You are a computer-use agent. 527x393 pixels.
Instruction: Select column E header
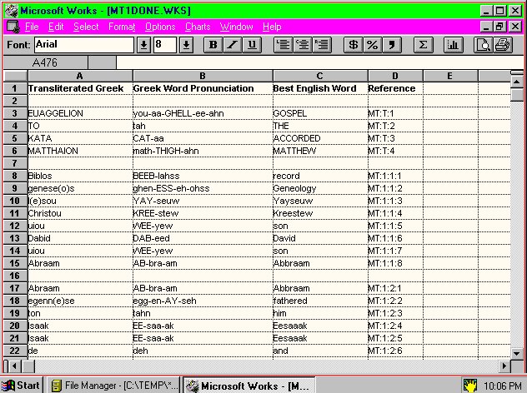pos(450,76)
